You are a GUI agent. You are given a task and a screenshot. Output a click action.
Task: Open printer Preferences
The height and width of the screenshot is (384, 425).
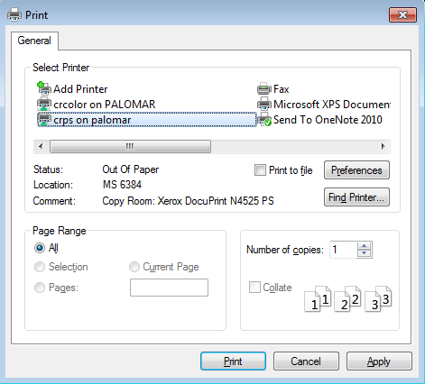[x=356, y=170]
